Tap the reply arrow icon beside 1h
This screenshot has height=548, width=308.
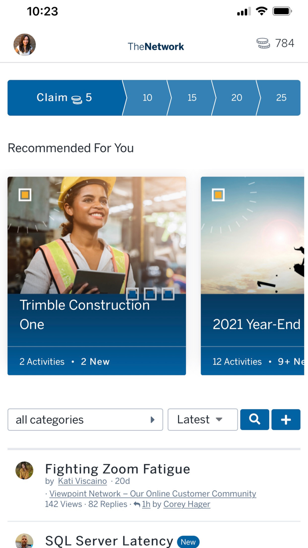tap(137, 504)
